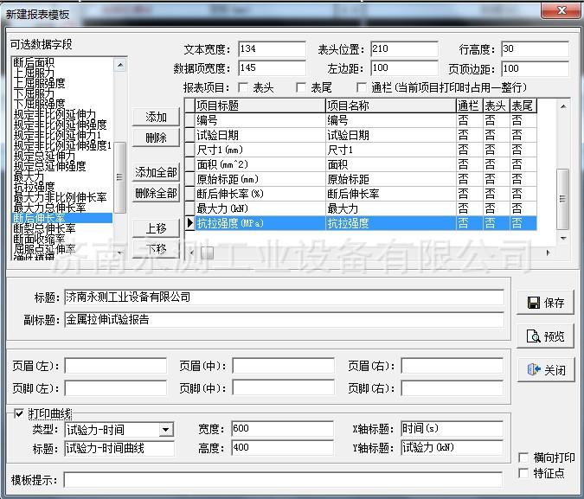Enable the 表头 checkbox

point(243,87)
